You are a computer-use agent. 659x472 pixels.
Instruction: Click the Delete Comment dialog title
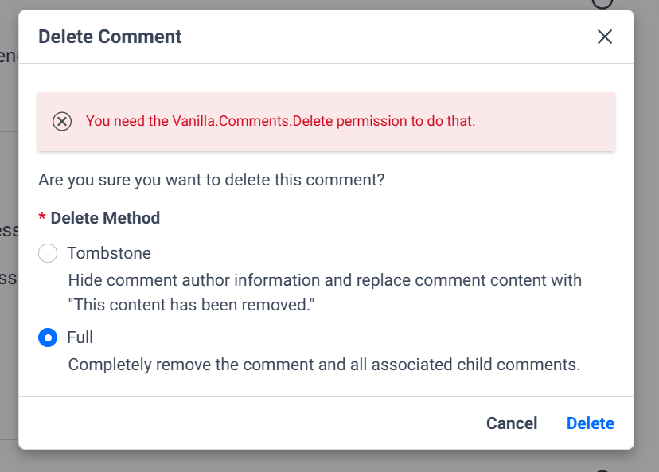tap(110, 37)
